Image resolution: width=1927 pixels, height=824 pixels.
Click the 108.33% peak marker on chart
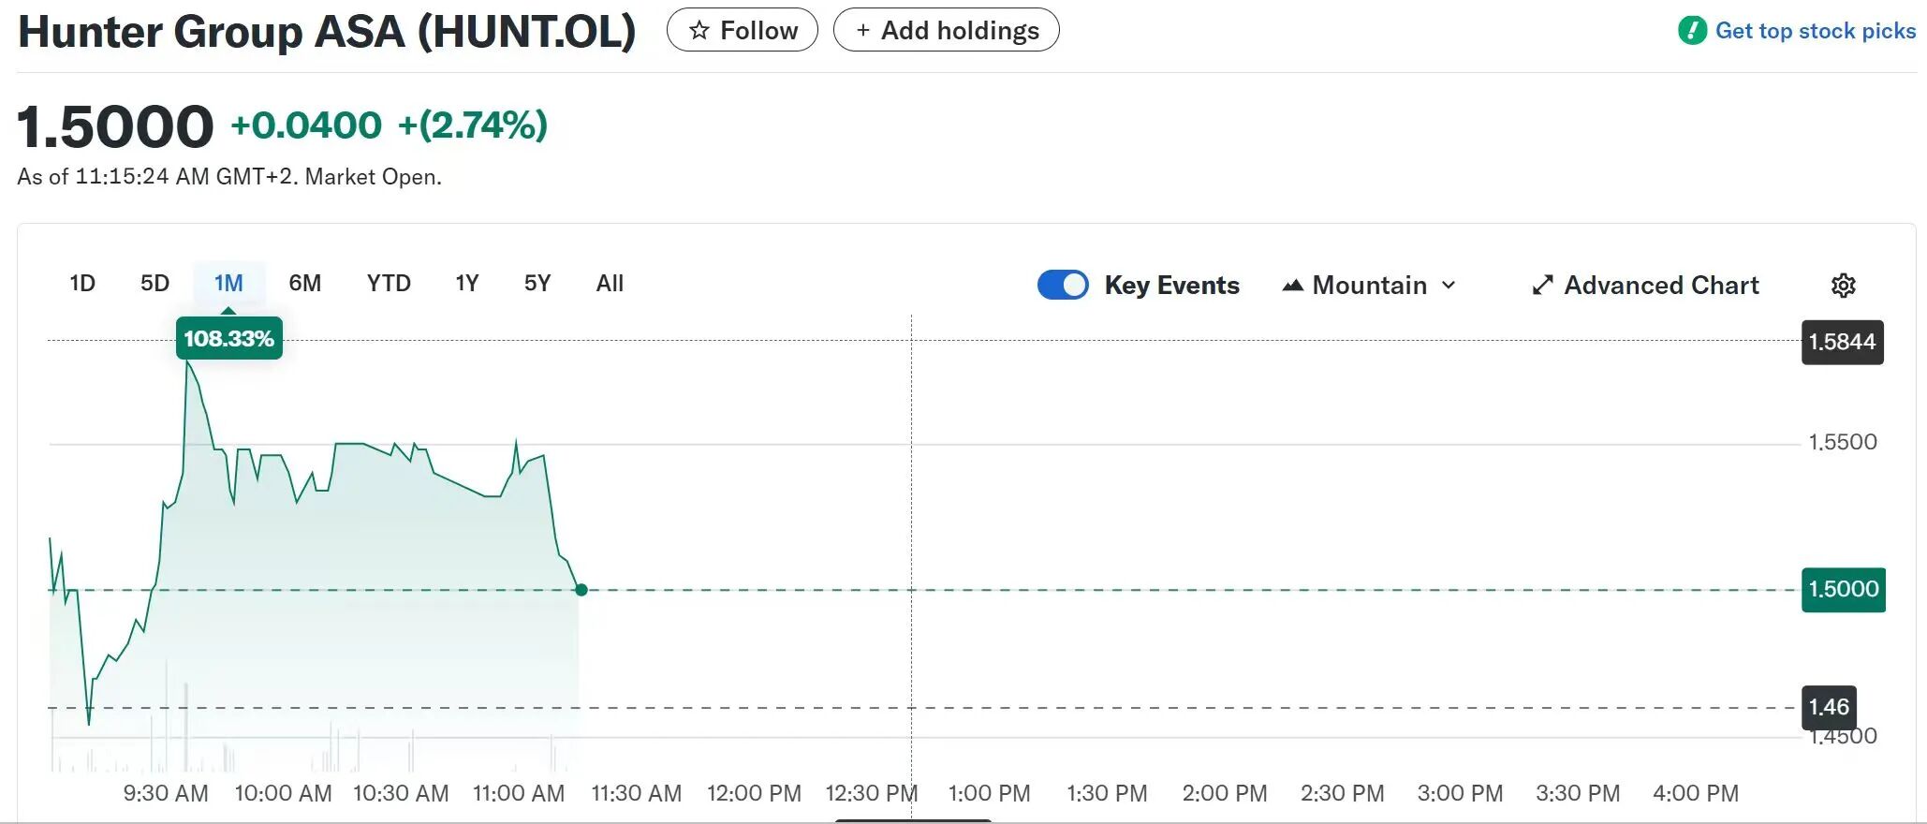[x=228, y=339]
